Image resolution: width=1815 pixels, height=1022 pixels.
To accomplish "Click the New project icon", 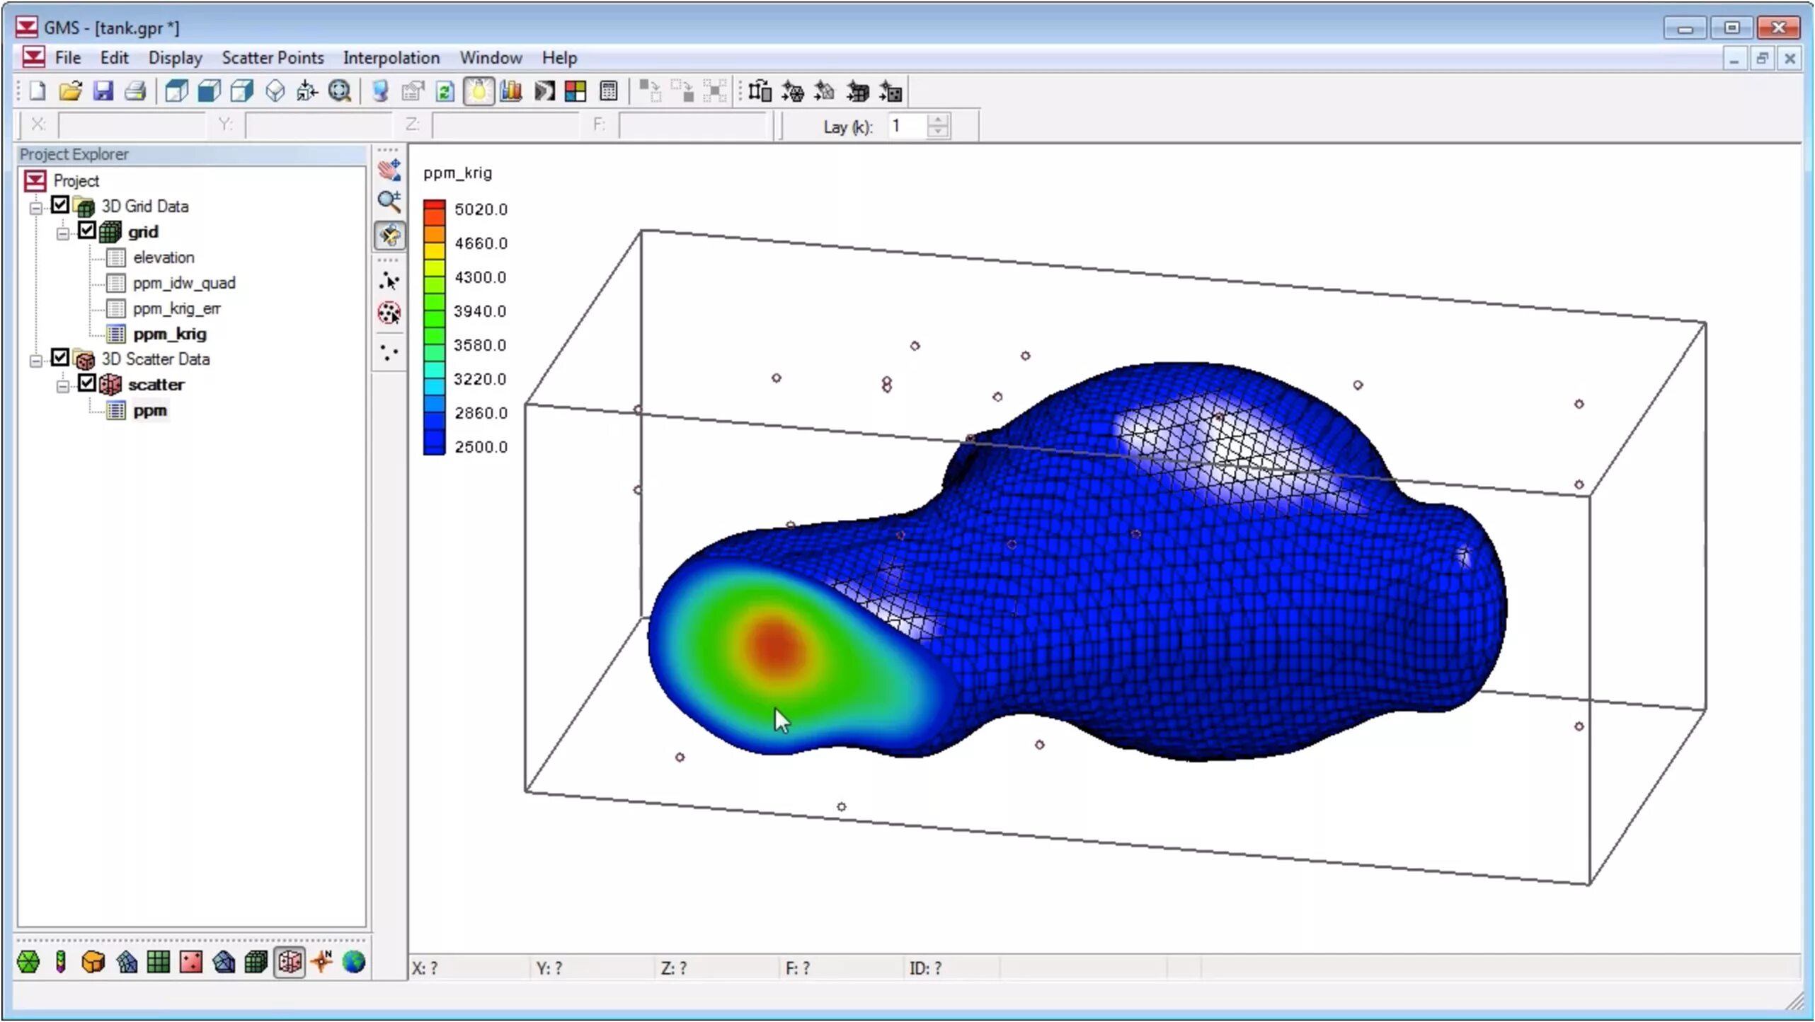I will 37,91.
